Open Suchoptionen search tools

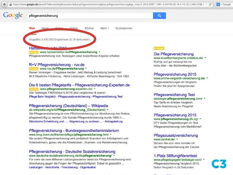click(x=124, y=28)
